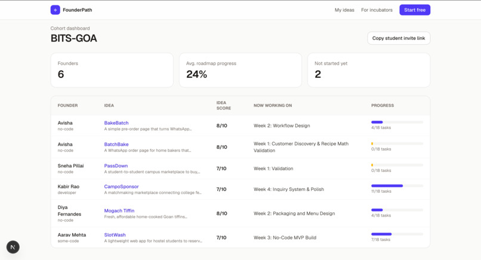Click the NOW WORKING ON column header

coord(272,105)
